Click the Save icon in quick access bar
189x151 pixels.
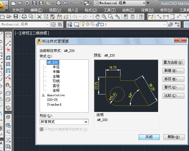pos(34,3)
